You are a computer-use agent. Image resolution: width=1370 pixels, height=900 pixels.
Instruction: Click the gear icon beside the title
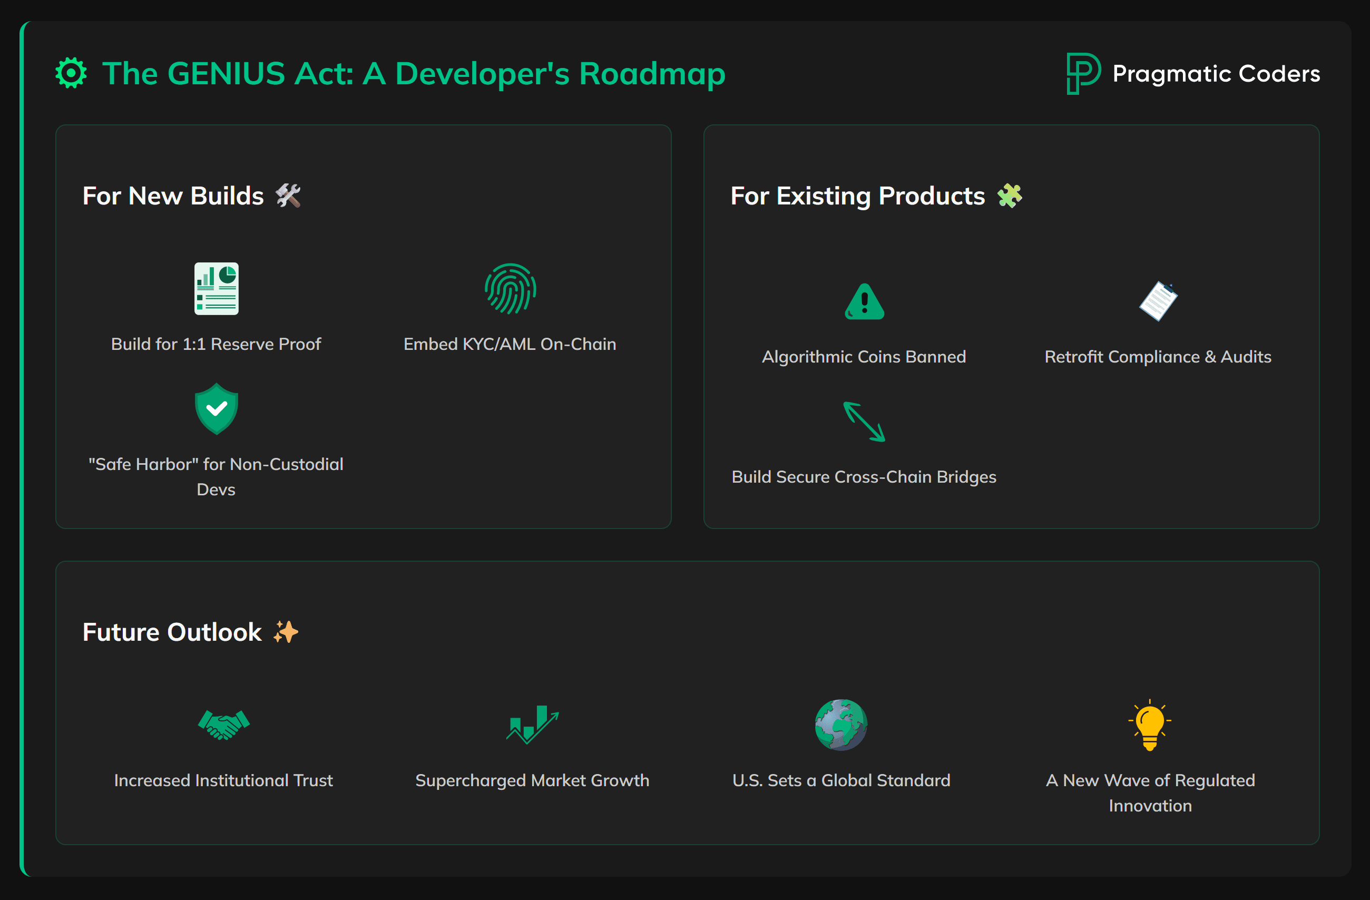pyautogui.click(x=71, y=73)
